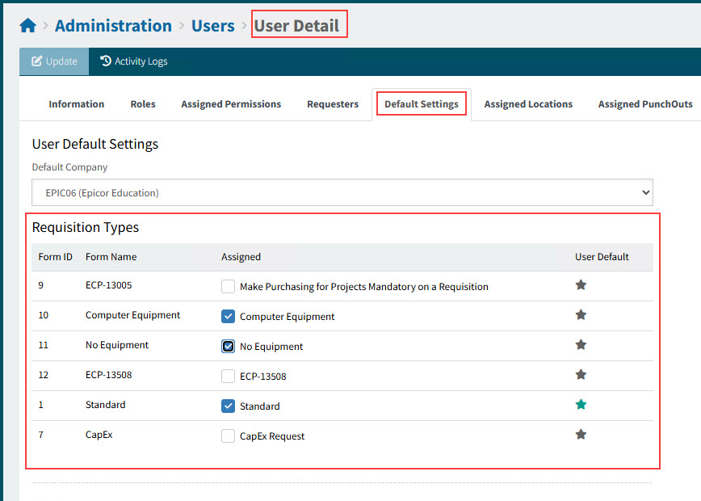Click the No Equipment default star
Image resolution: width=701 pixels, height=501 pixels.
(581, 345)
